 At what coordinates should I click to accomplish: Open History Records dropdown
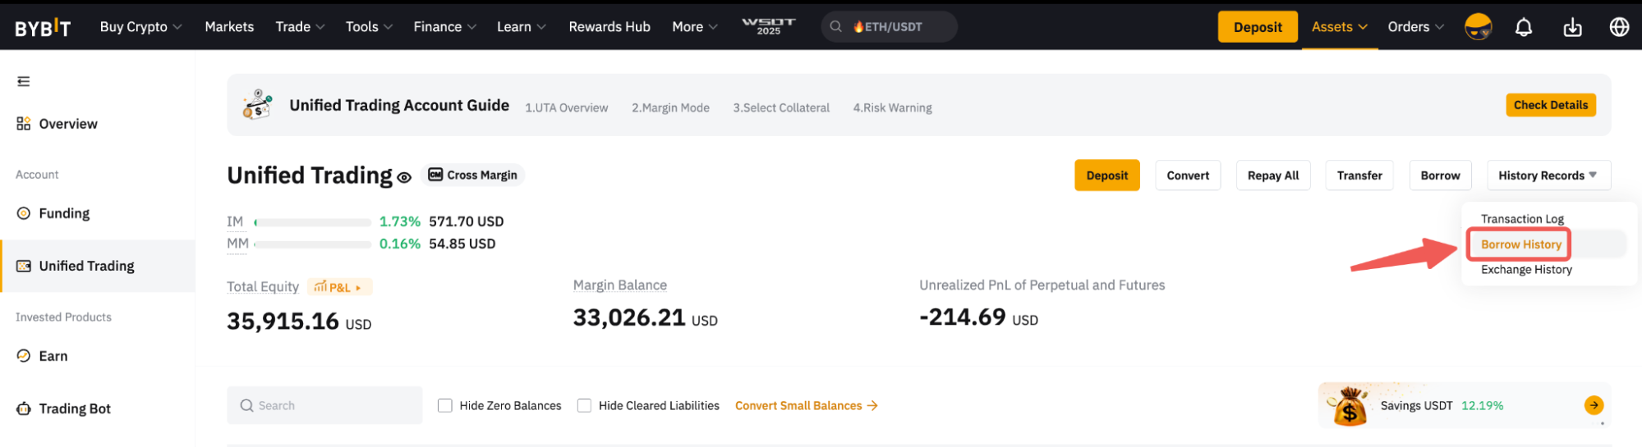1548,176
